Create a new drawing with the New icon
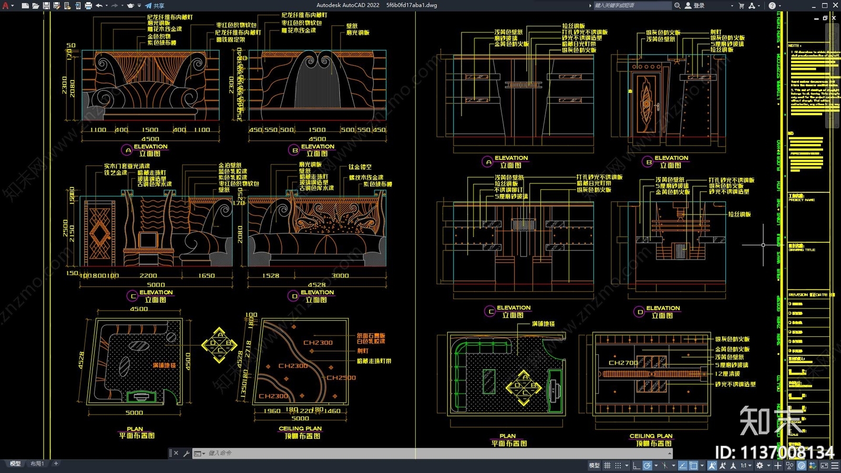Viewport: 841px width, 473px height. [25, 5]
